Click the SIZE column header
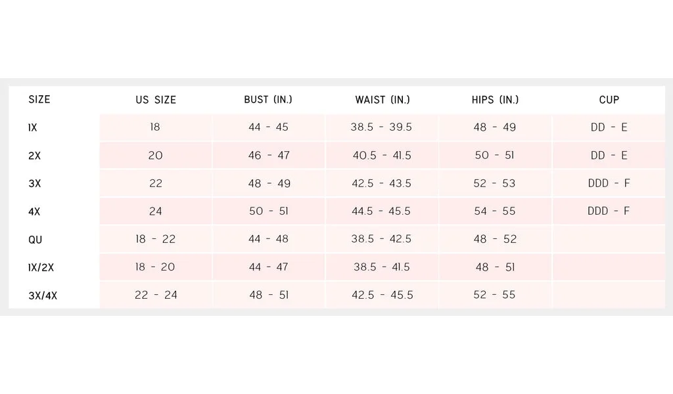 coord(39,99)
